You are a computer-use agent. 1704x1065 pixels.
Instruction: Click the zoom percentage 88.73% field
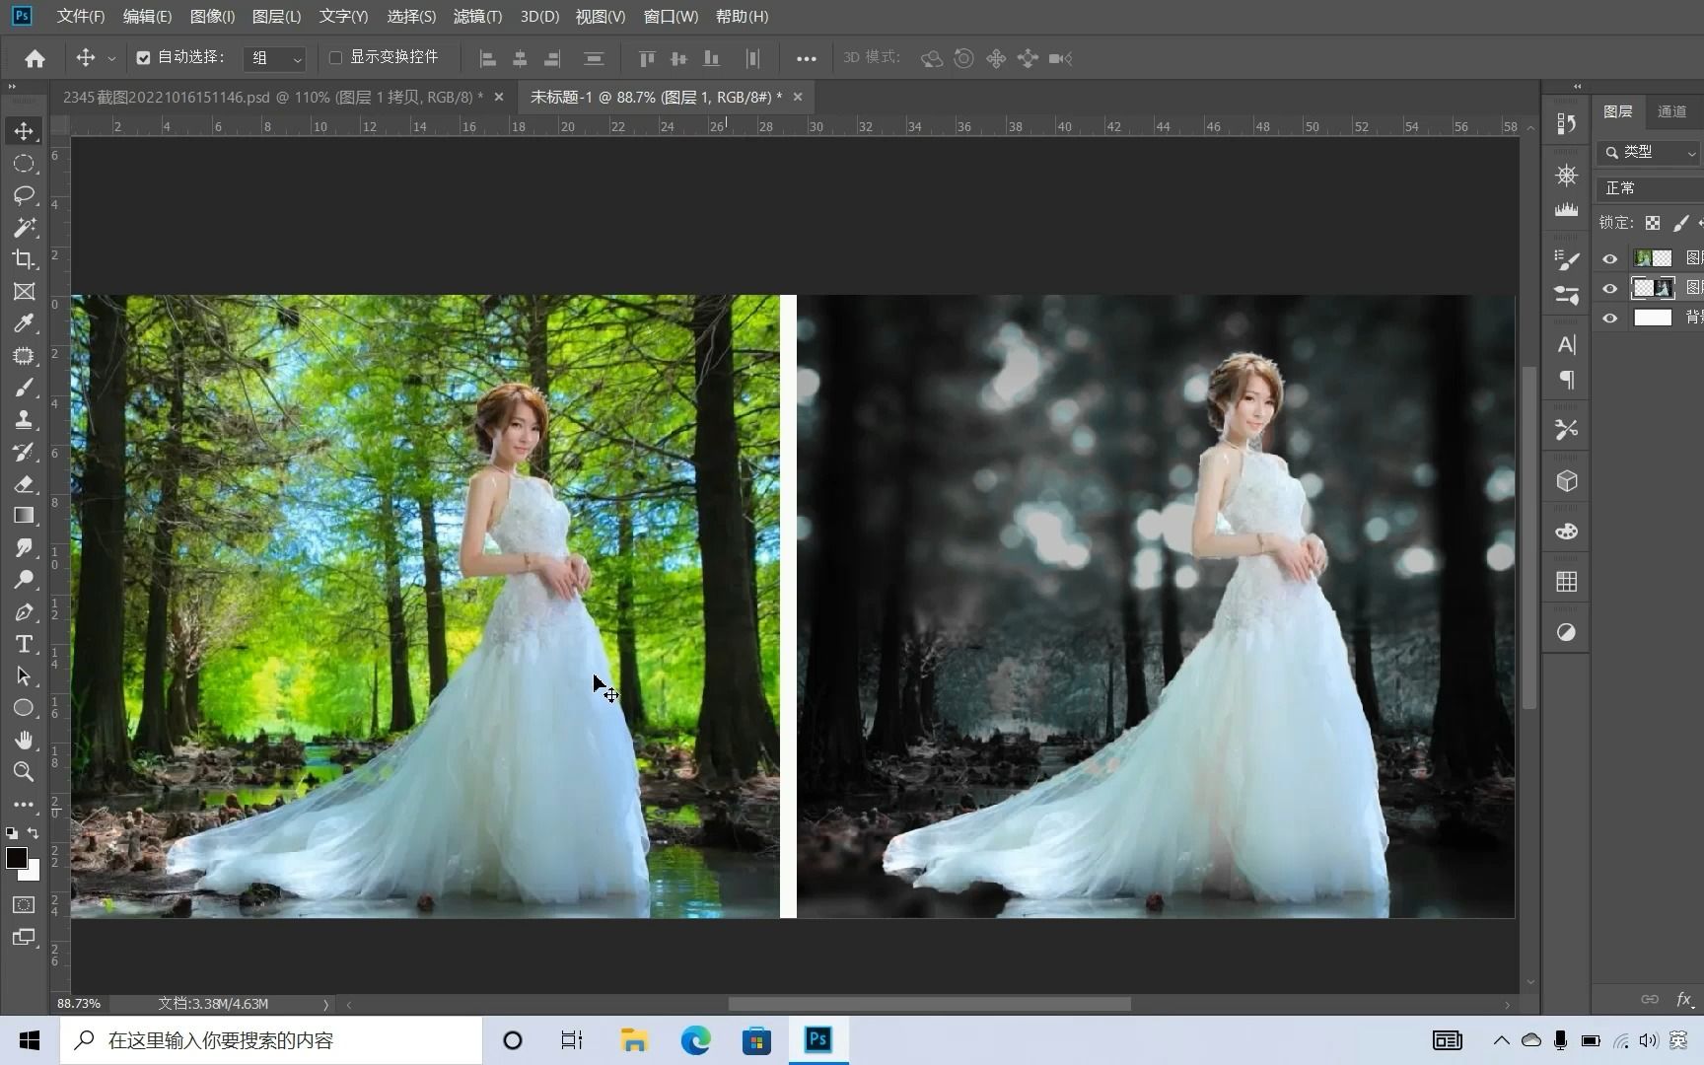tap(79, 1004)
